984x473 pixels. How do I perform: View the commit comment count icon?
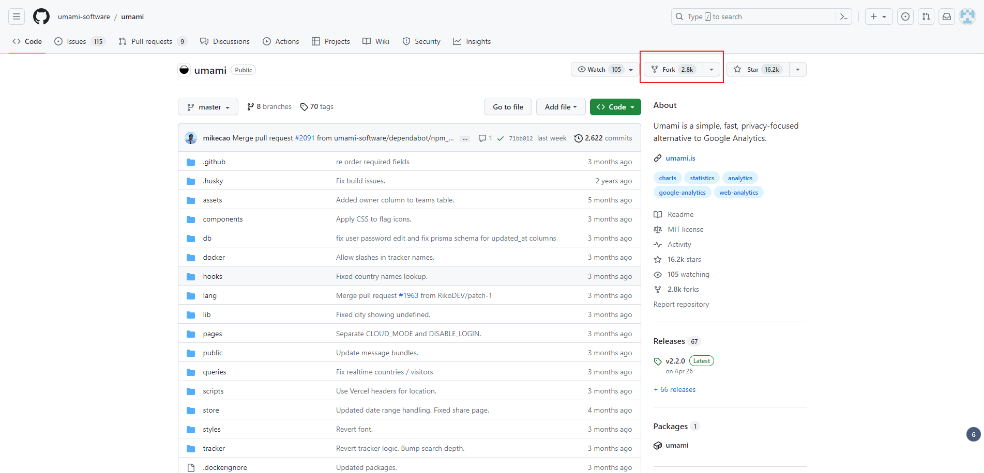tap(485, 138)
